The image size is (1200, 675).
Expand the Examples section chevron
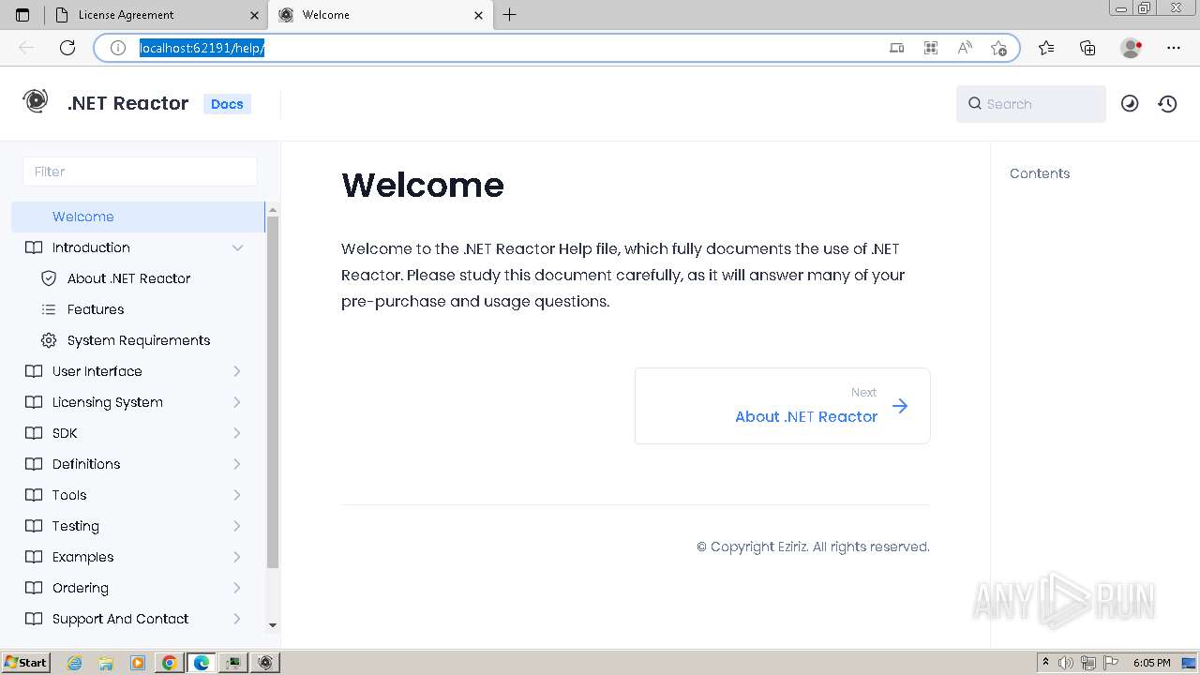(x=237, y=557)
